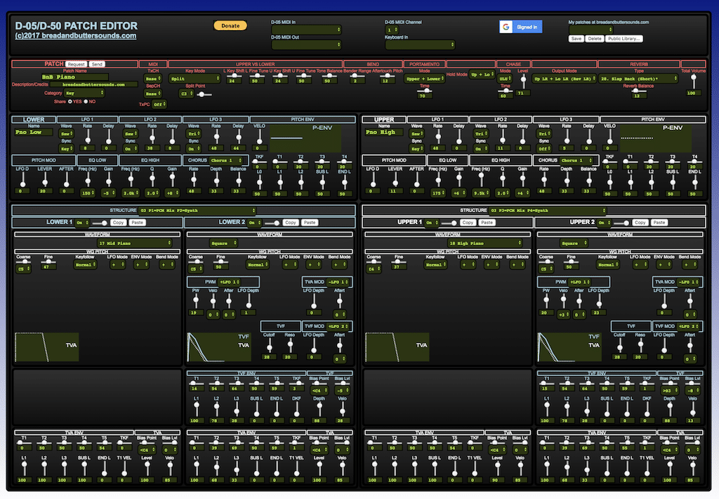Click the Save patch button
719x499 pixels.
(576, 39)
